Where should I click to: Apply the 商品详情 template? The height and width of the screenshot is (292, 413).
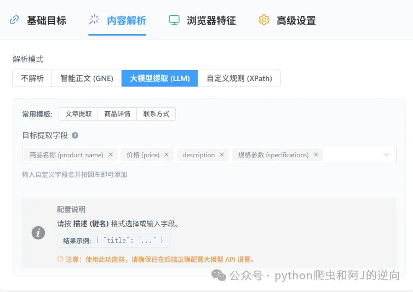[x=117, y=114]
